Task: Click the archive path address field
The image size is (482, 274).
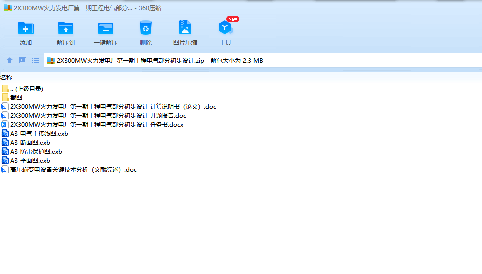Action: [263, 61]
